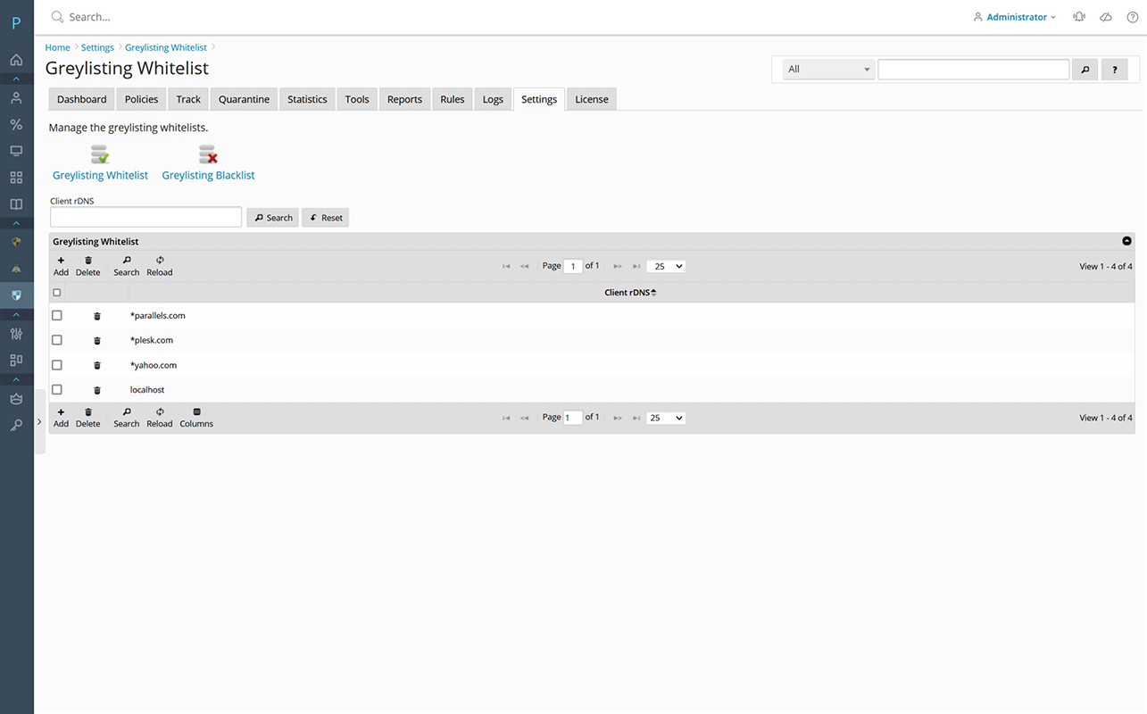The width and height of the screenshot is (1147, 714).
Task: Open the All filter dropdown
Action: click(828, 70)
